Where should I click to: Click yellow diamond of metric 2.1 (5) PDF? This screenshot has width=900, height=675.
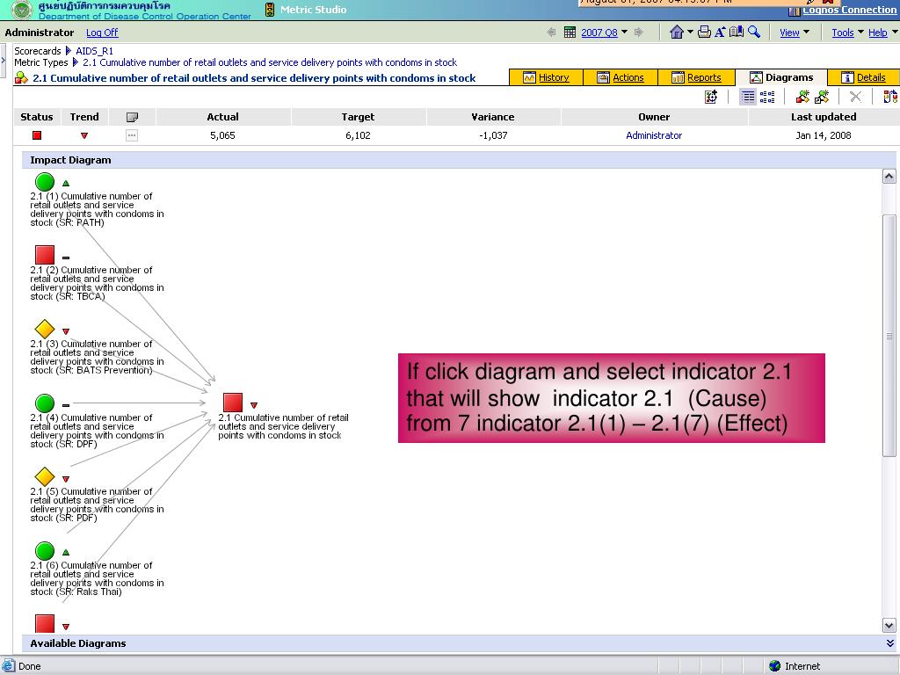click(x=45, y=476)
